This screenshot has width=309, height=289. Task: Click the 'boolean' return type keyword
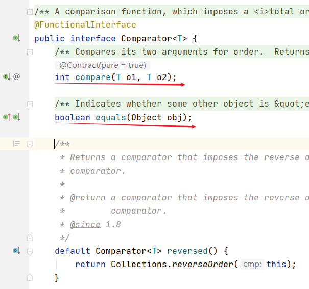click(x=73, y=118)
